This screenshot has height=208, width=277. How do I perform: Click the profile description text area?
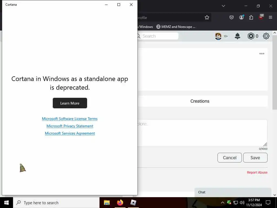click(202, 133)
